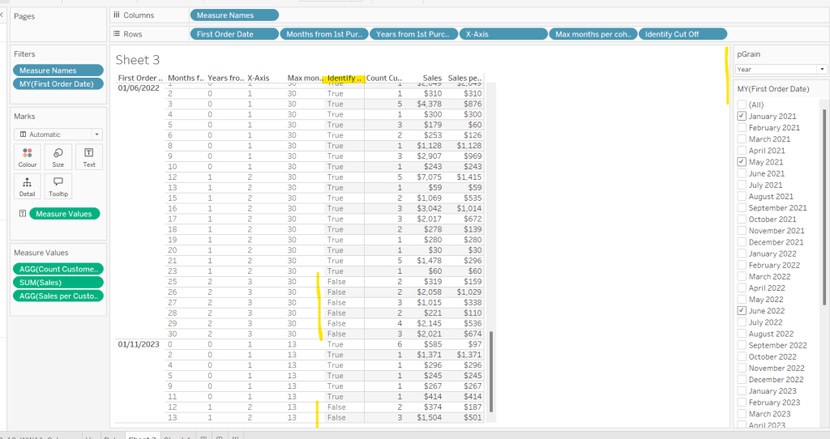Open the Colour marks card
The width and height of the screenshot is (830, 439).
coord(28,156)
